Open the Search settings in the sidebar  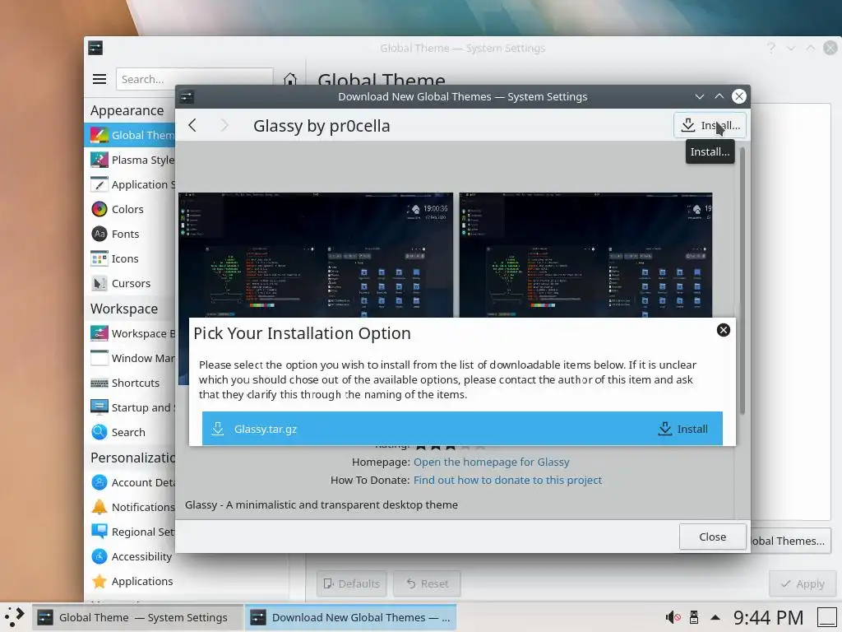click(x=131, y=432)
